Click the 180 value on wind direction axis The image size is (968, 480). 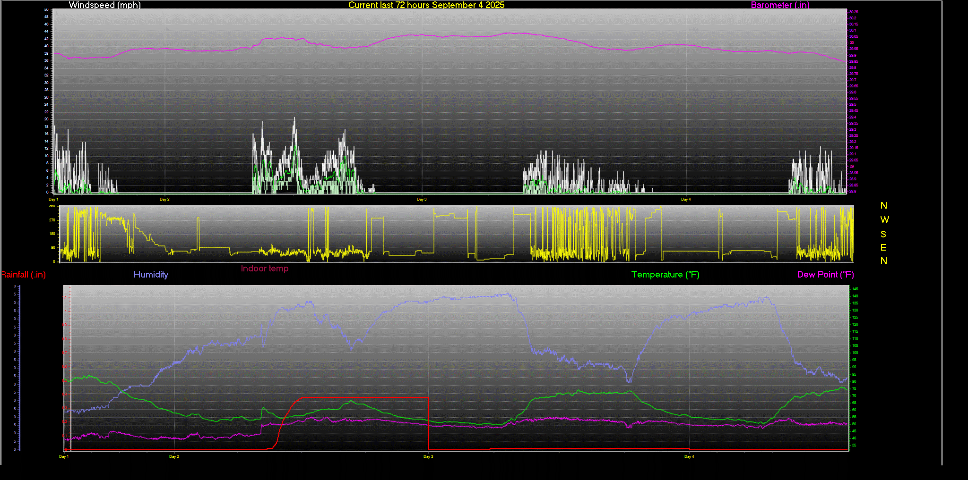click(52, 234)
